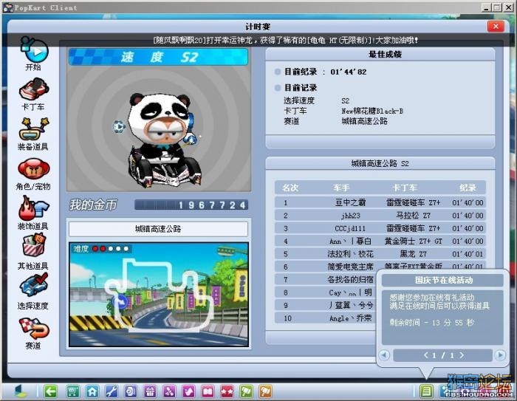Viewport: 517px width, 401px height.
Task: Select ranking row for CCCjd111
Action: coord(380,228)
